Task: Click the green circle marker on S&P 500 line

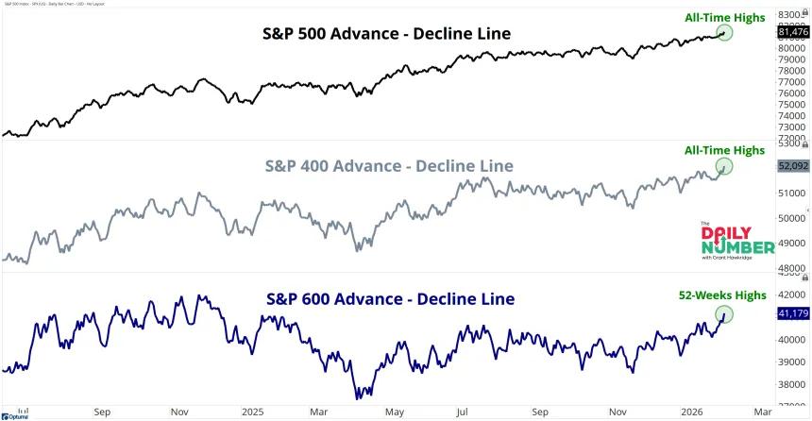Action: [x=725, y=33]
